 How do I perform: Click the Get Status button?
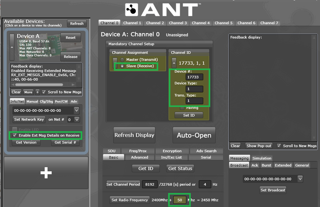180,168
